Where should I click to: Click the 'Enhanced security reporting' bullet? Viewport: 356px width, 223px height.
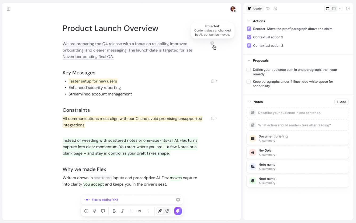(95, 88)
